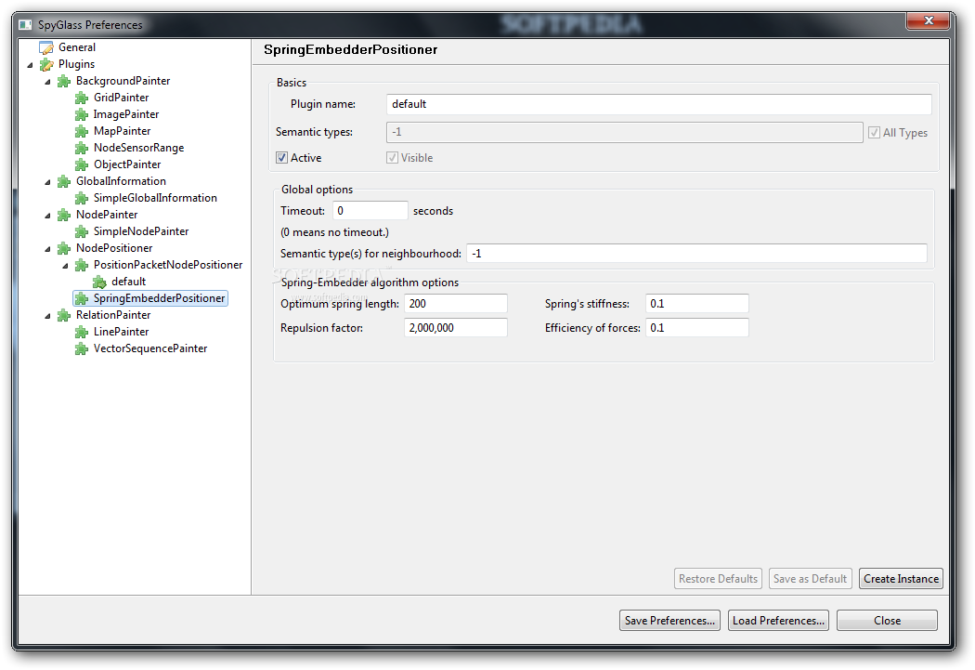Collapse the RelationPainter branch
Screen dimensions: 975x670
(x=47, y=316)
